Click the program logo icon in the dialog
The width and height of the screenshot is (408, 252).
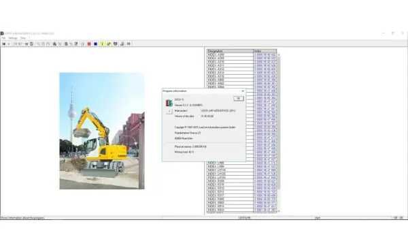click(x=169, y=104)
